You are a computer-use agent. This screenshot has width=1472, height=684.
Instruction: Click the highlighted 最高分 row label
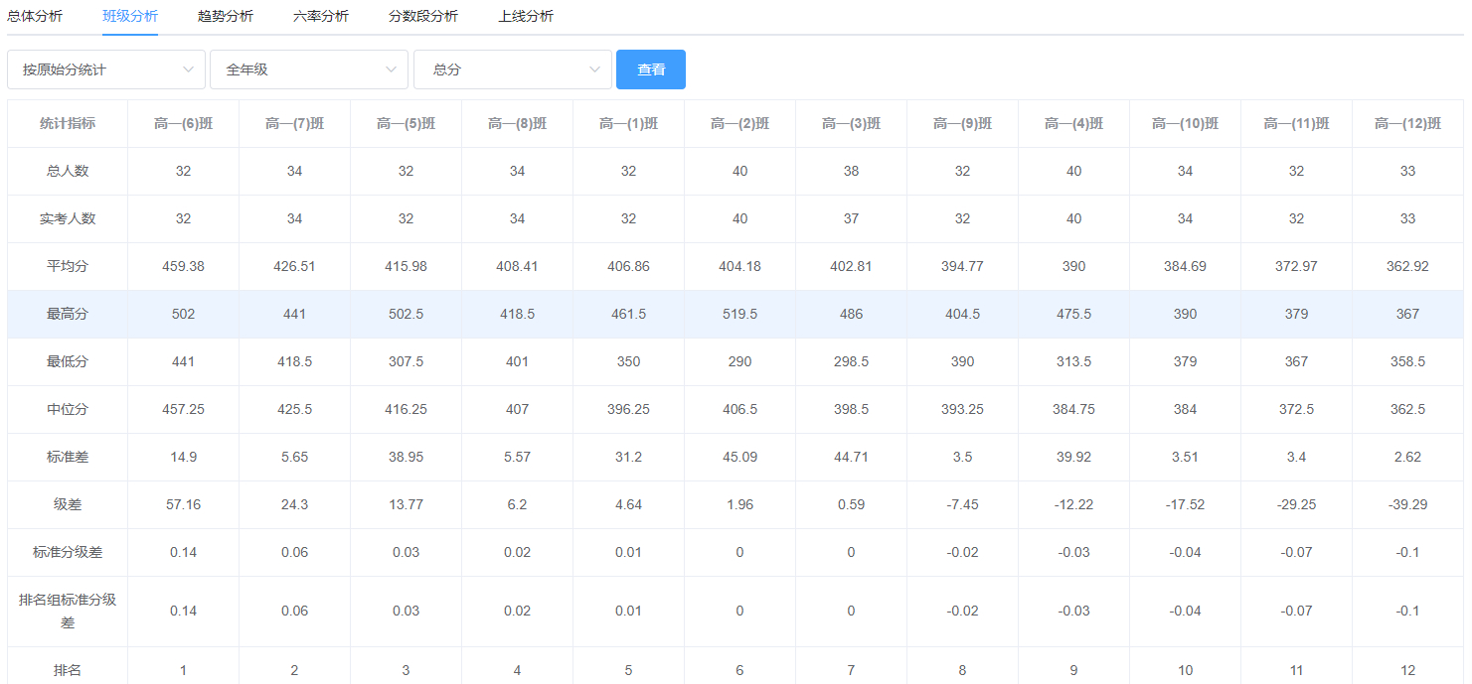[68, 314]
